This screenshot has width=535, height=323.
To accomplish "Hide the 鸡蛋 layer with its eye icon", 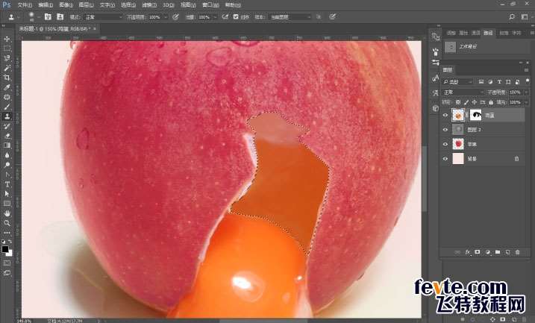I will coord(446,116).
